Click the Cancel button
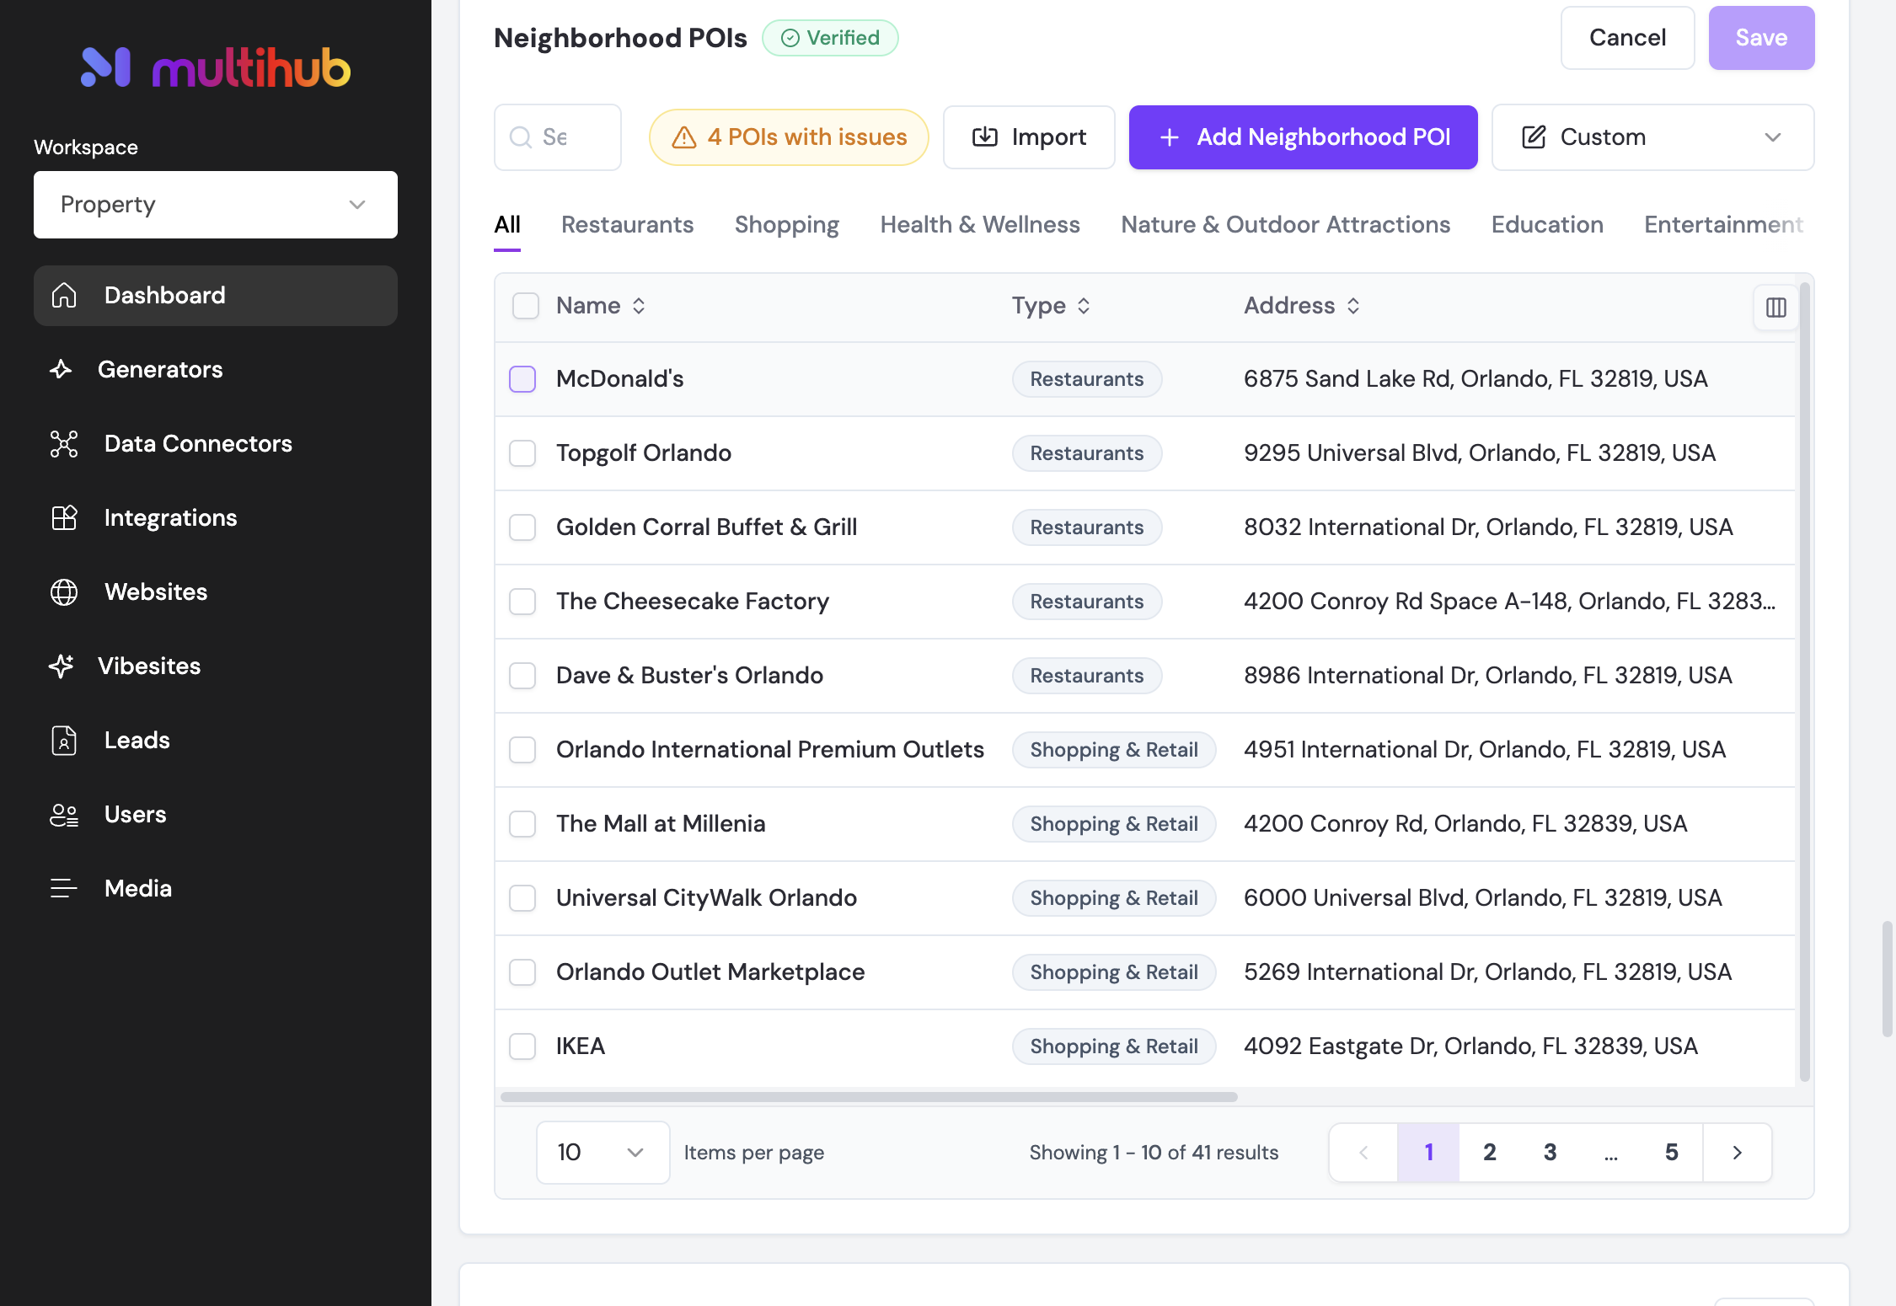Viewport: 1896px width, 1306px height. point(1627,38)
